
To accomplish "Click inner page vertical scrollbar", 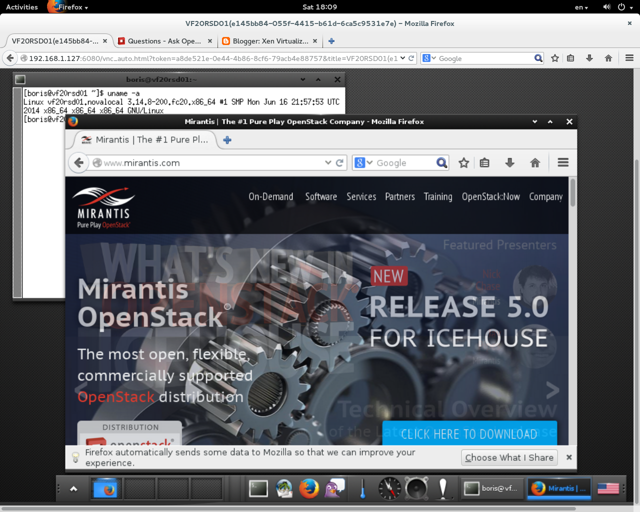I will tap(572, 192).
